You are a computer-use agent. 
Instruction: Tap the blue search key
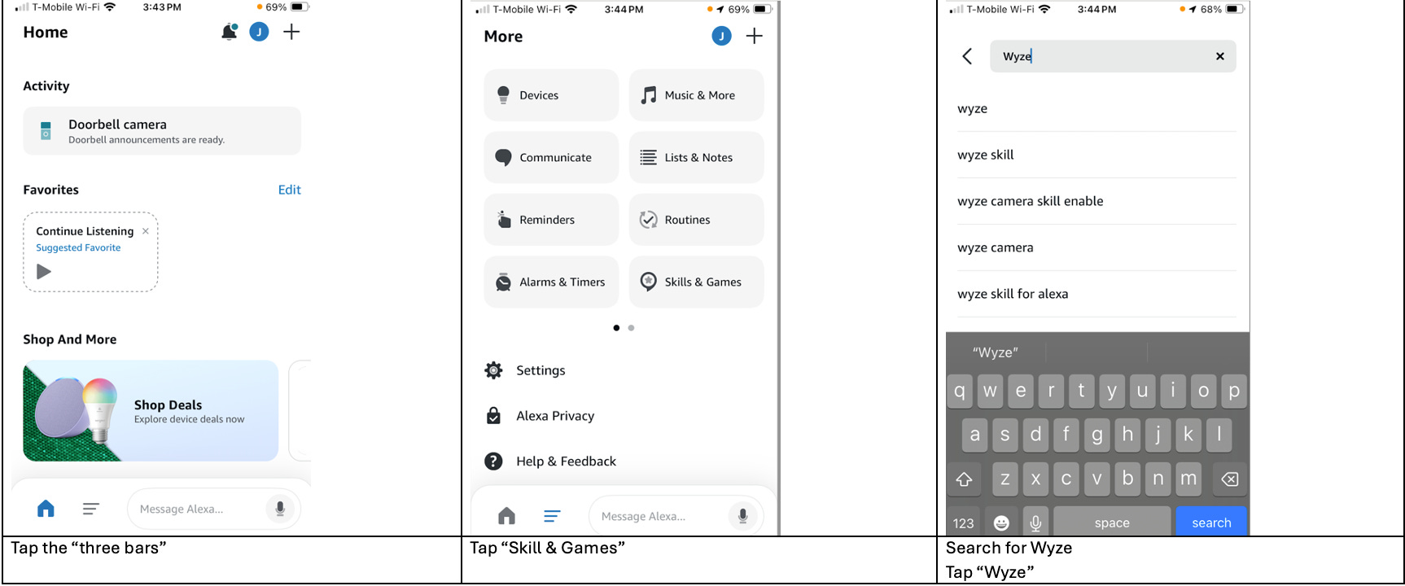pos(1211,523)
